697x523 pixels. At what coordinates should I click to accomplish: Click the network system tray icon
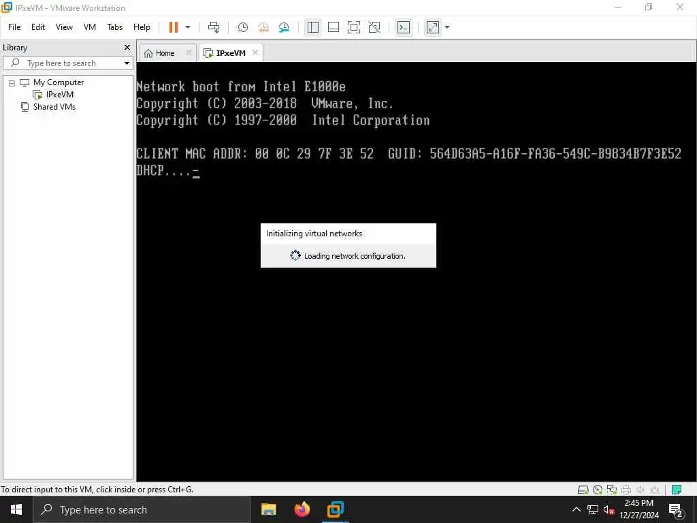(593, 509)
